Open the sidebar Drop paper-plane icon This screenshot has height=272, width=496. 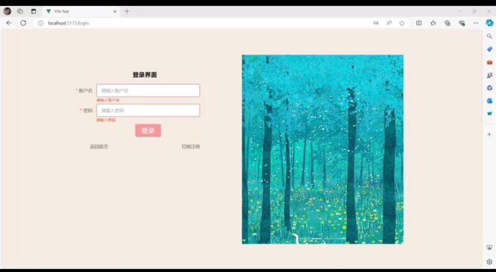[x=489, y=114]
